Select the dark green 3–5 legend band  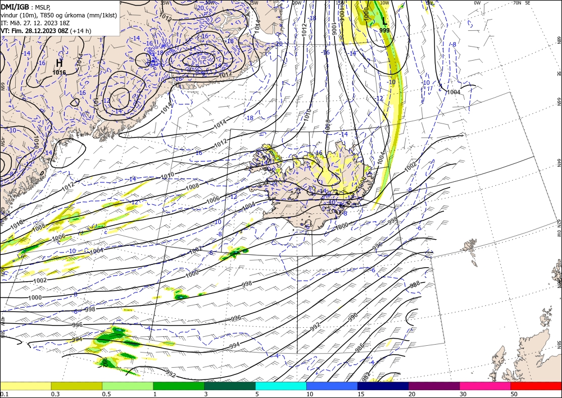coord(230,386)
